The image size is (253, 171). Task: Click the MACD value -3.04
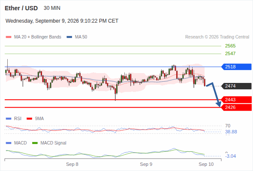230,156
